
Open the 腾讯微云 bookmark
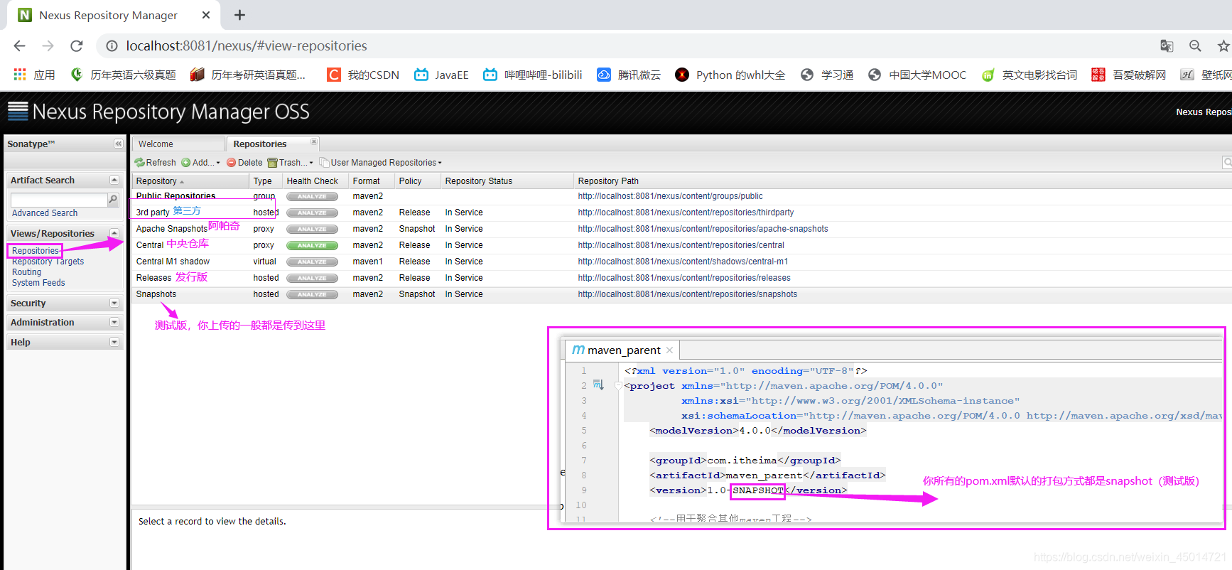[629, 75]
